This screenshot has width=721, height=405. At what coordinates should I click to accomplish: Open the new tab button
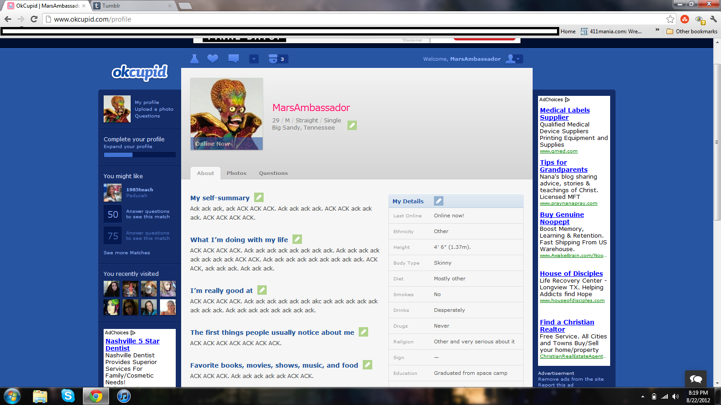(x=185, y=6)
